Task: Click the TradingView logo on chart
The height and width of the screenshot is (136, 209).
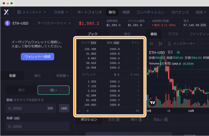Action: (152, 103)
